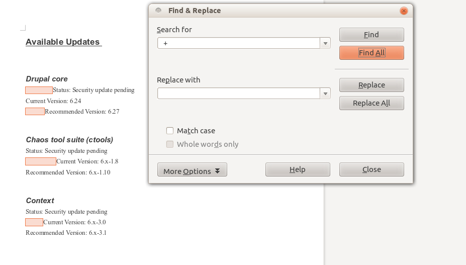
Task: Click into the Search for text field
Action: [x=239, y=44]
